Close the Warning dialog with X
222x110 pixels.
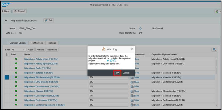(x=132, y=49)
